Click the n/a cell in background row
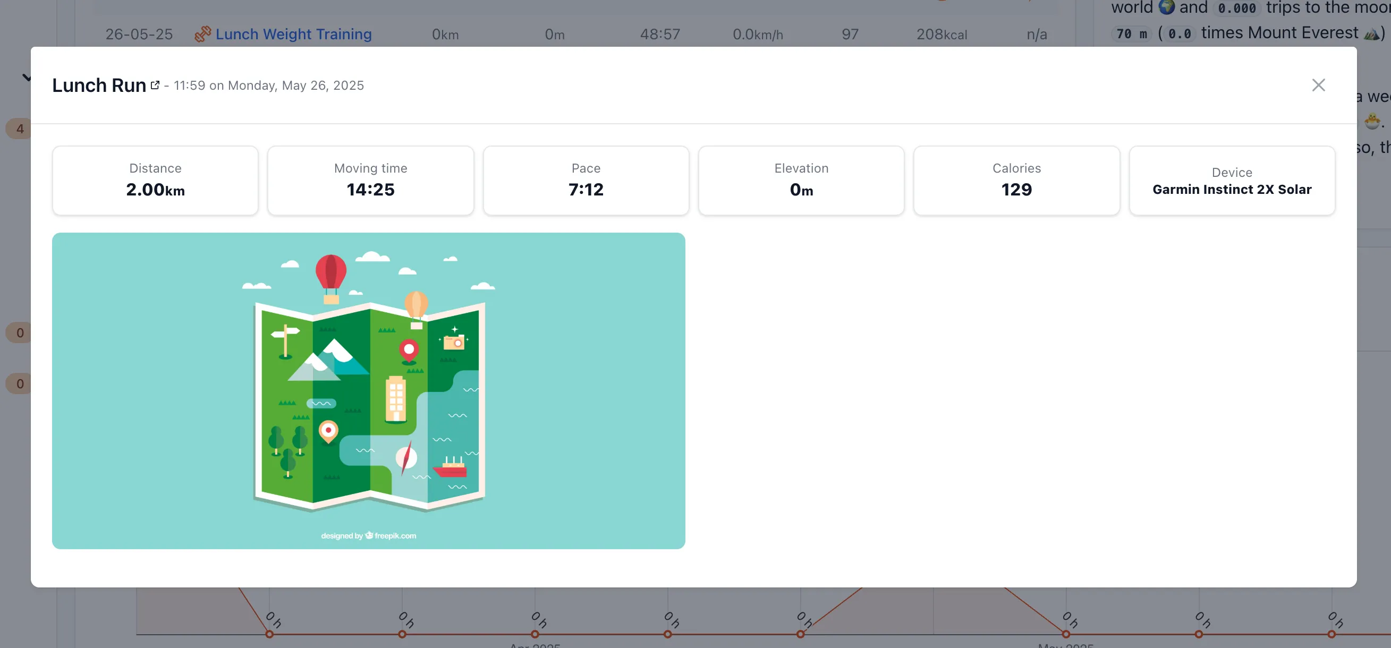The width and height of the screenshot is (1391, 648). pos(1036,34)
